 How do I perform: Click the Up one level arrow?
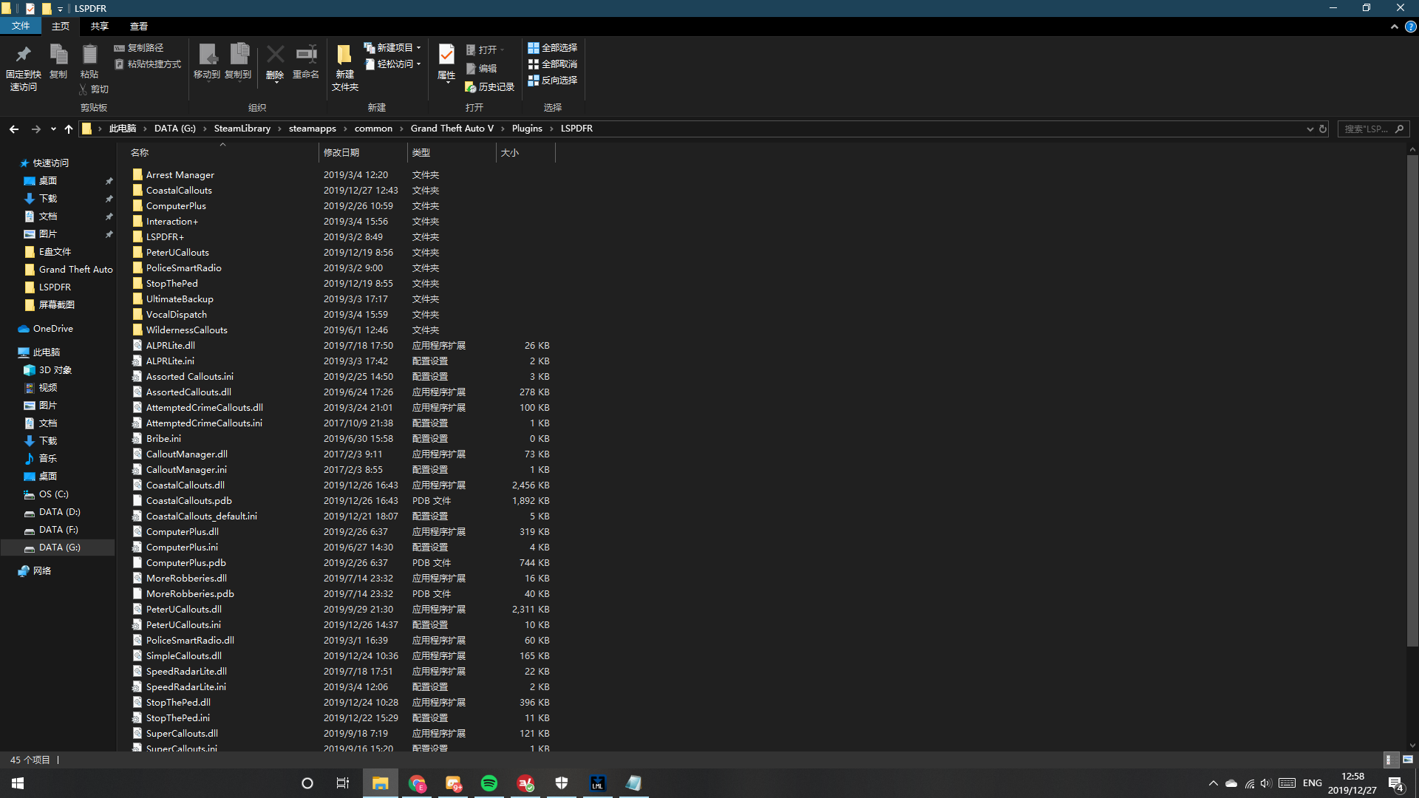69,129
